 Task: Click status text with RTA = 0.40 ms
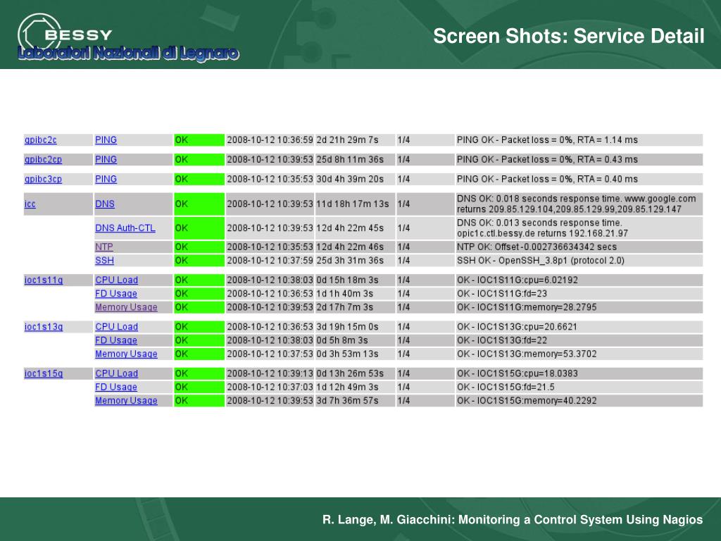coord(547,179)
